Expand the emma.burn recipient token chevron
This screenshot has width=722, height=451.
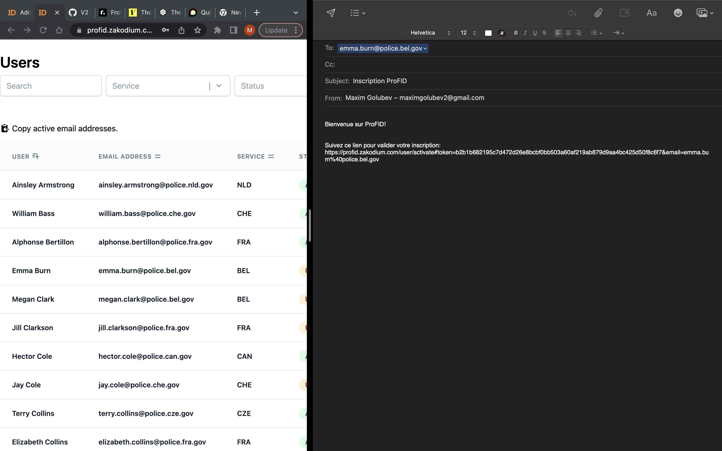425,48
